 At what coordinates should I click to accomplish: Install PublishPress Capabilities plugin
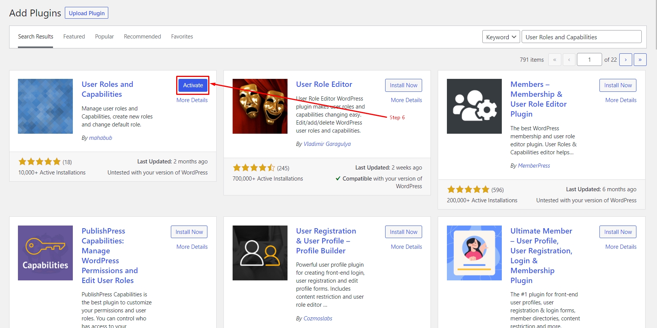[x=189, y=232]
